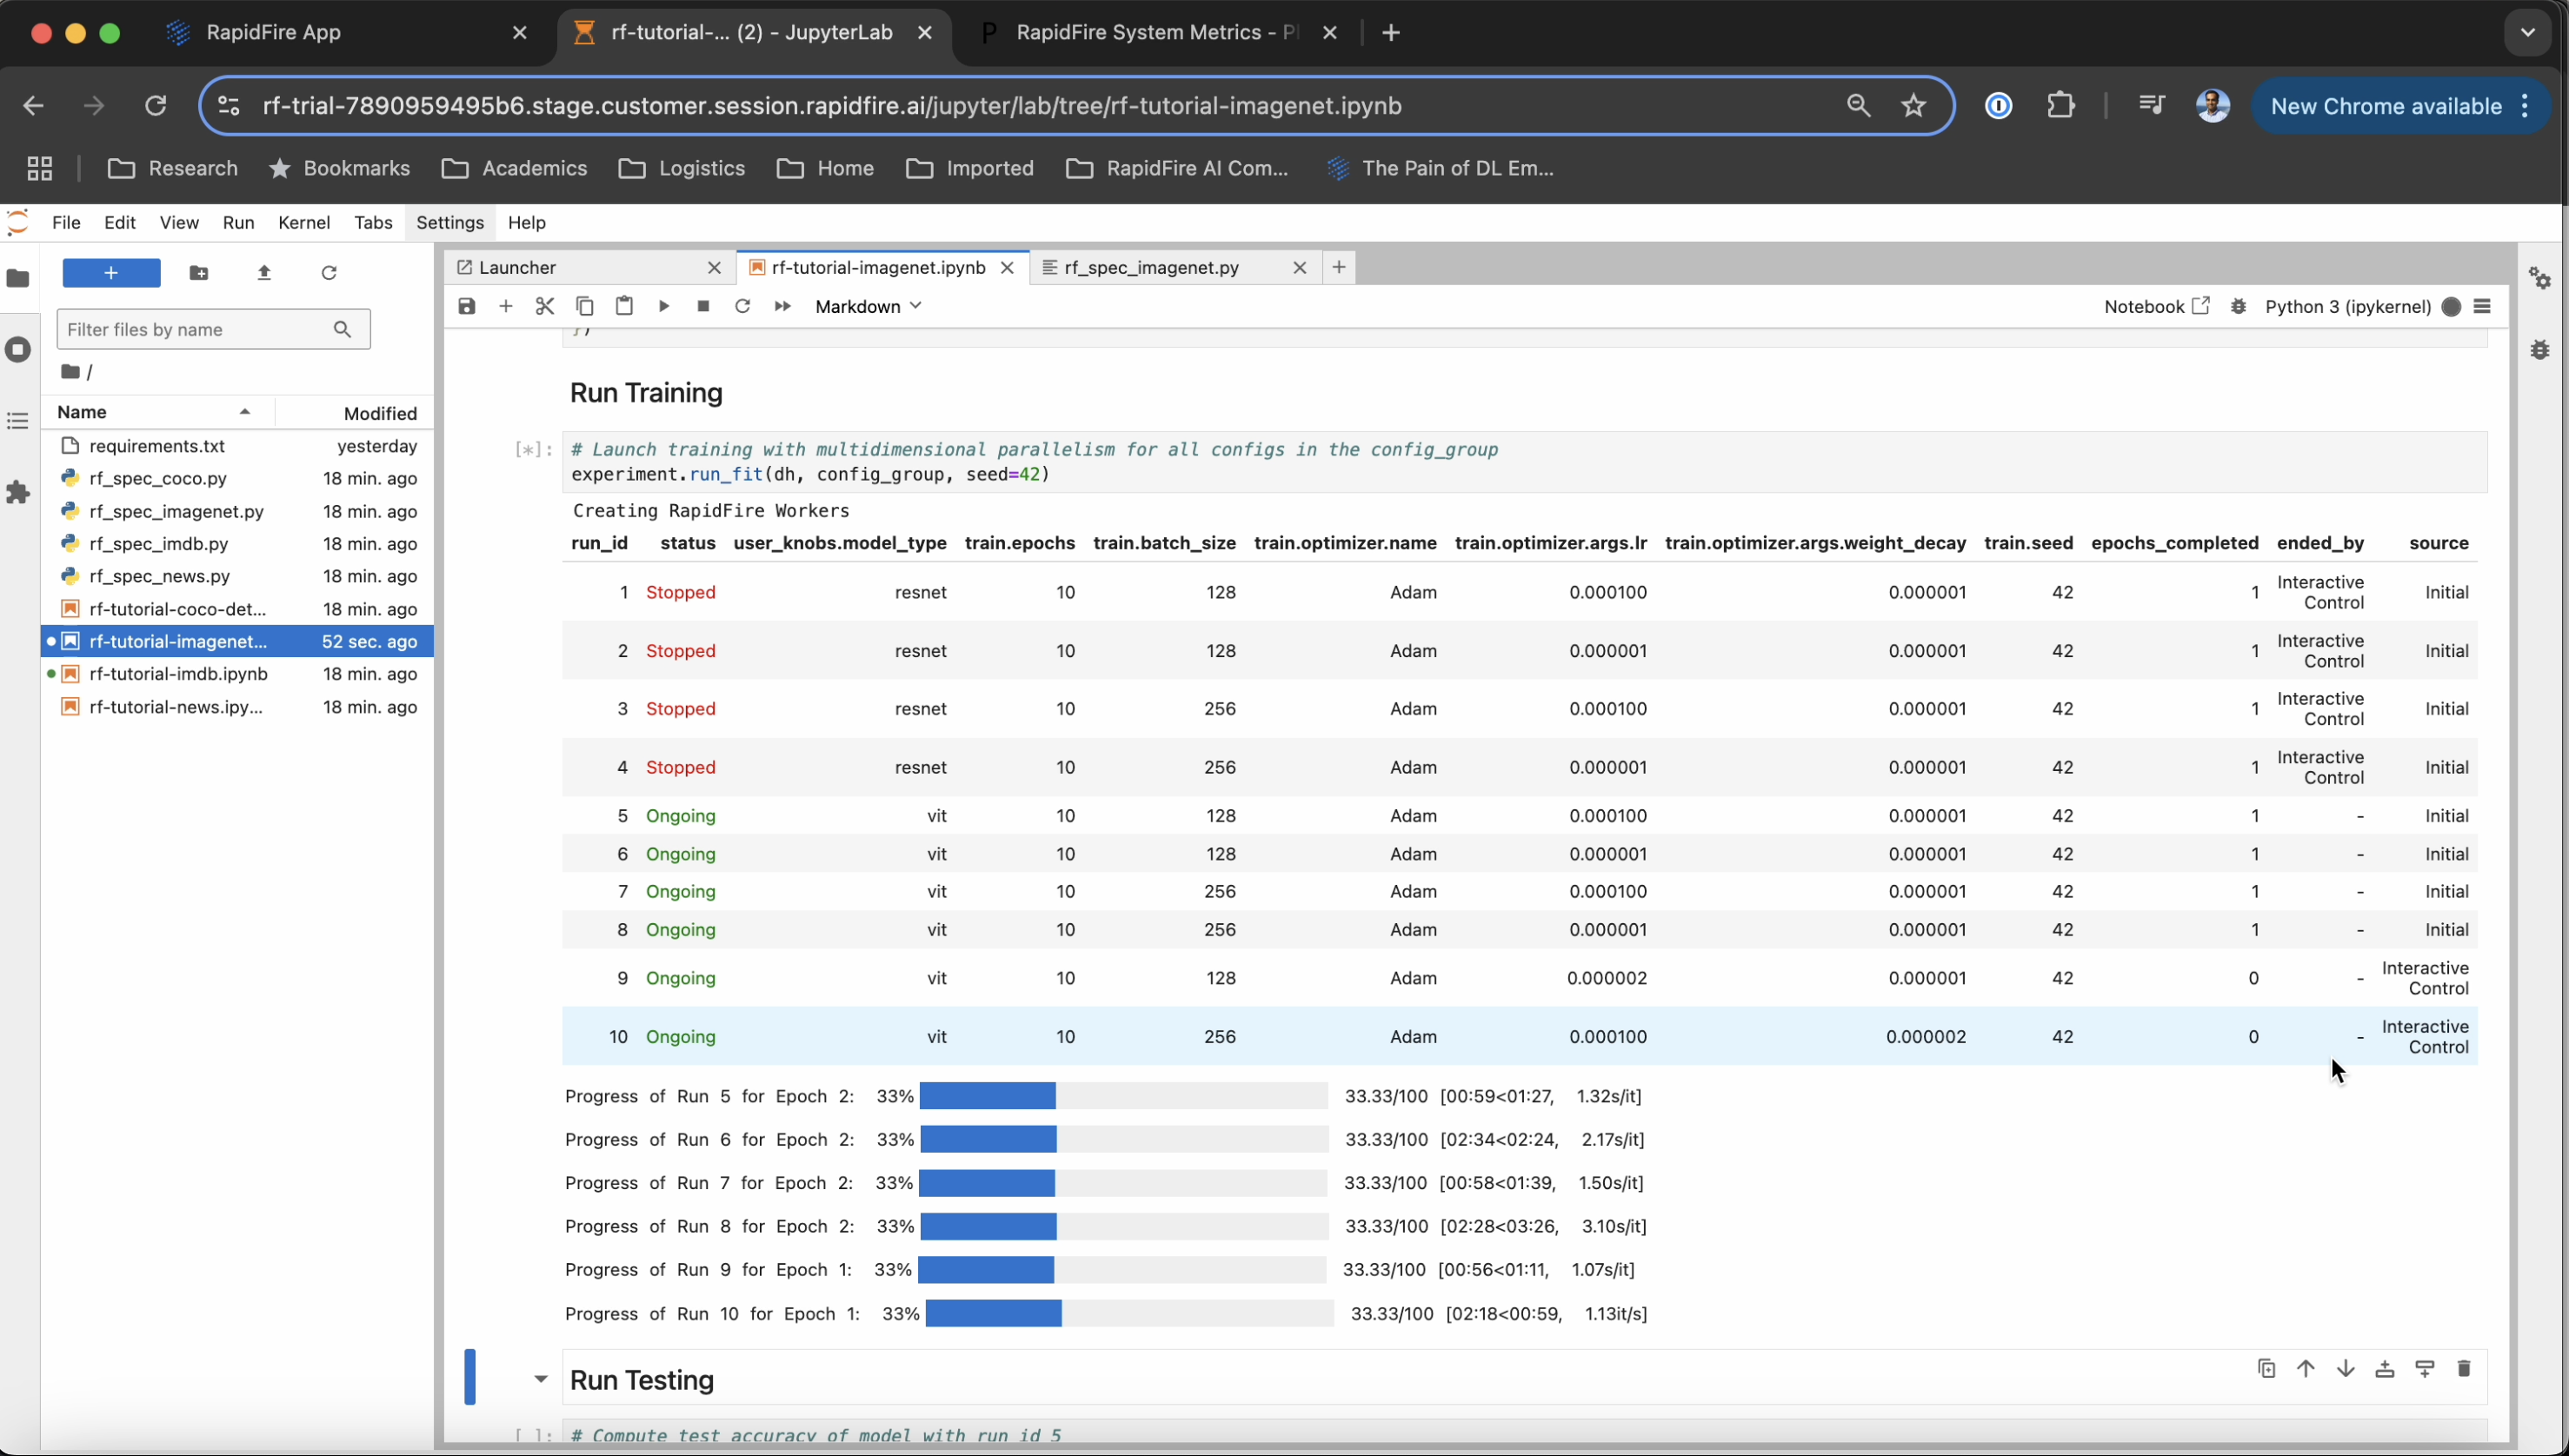
Task: Save the notebook with the floppy disk icon
Action: [x=467, y=306]
